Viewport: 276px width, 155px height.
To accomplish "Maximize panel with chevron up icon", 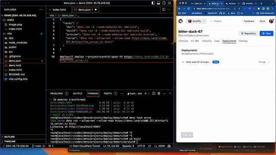I will (x=170, y=93).
